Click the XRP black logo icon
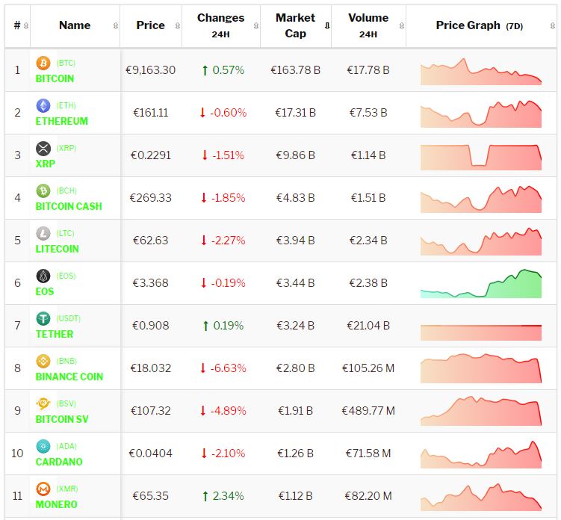 click(x=43, y=149)
